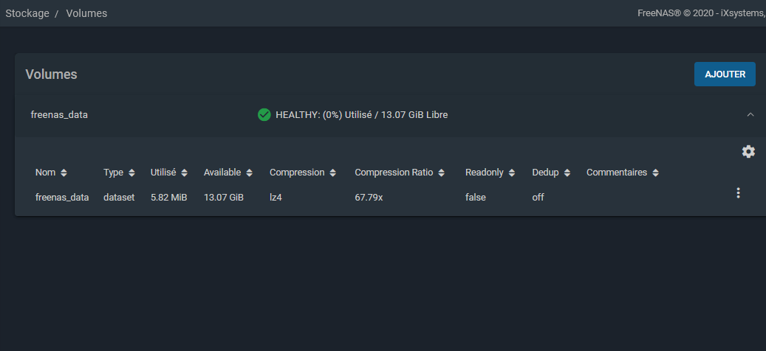766x351 pixels.
Task: Open the gear settings icon
Action: click(748, 151)
